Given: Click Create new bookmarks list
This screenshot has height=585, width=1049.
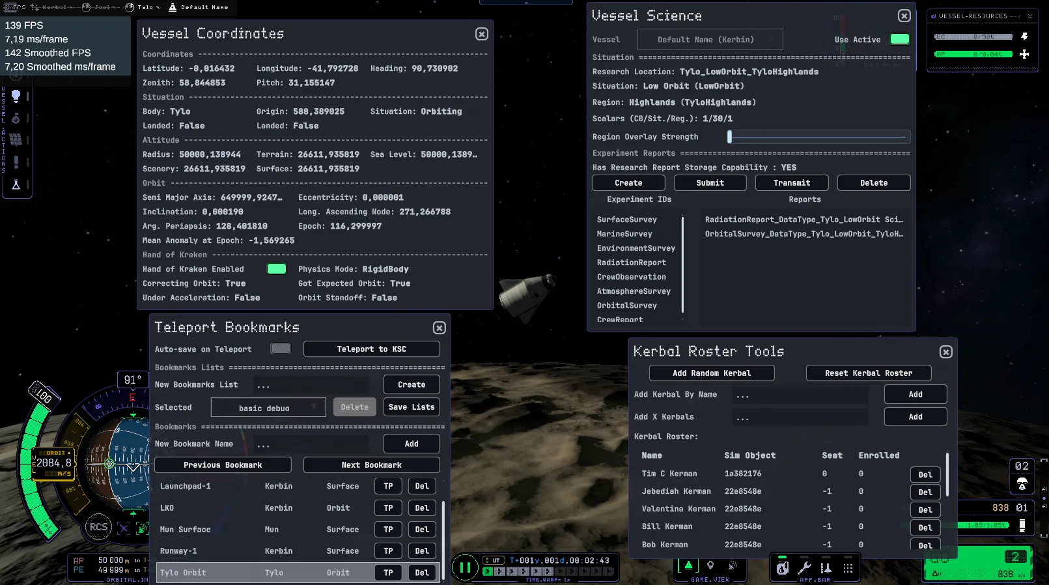Looking at the screenshot, I should tap(412, 384).
